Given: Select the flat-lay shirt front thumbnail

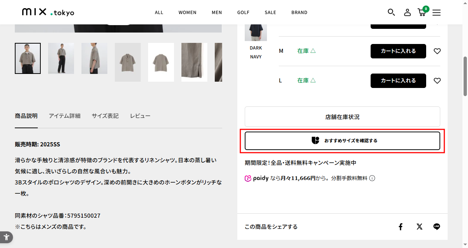Looking at the screenshot, I should point(127,62).
